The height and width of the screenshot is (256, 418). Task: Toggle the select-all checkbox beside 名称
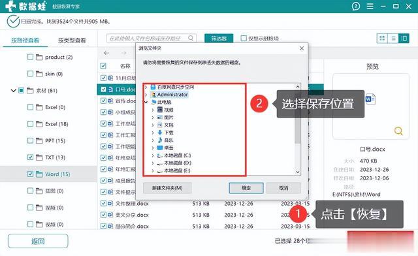[103, 66]
